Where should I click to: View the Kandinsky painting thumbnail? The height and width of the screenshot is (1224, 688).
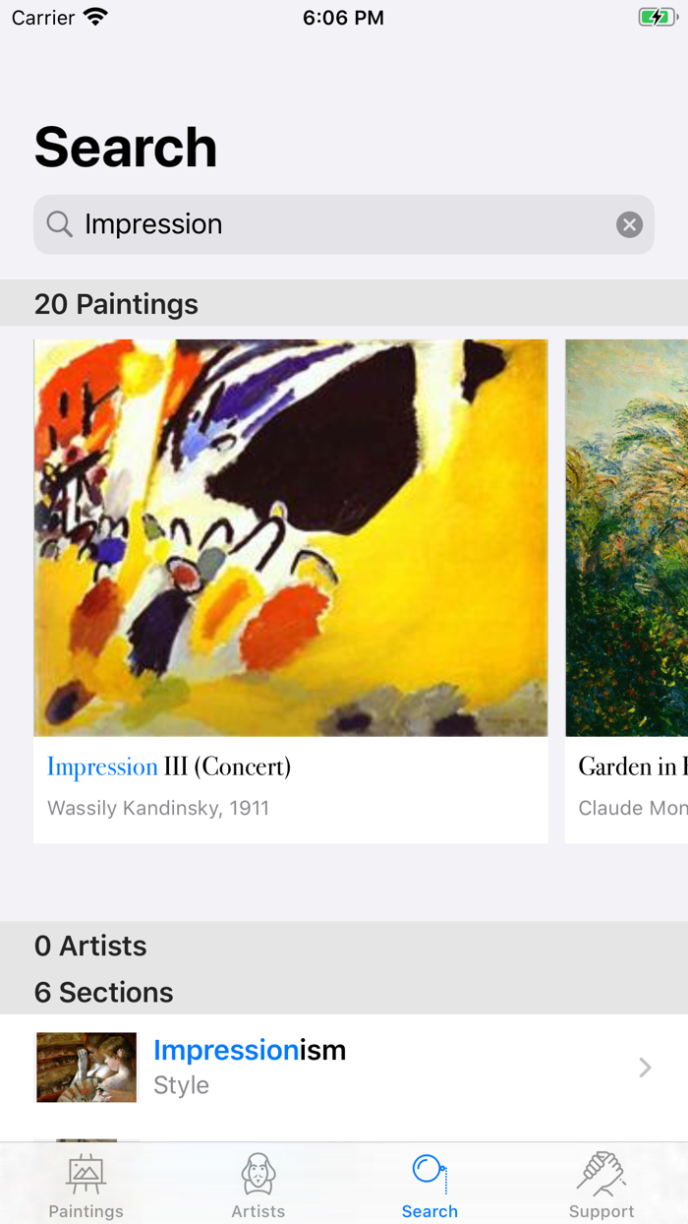[x=291, y=536]
